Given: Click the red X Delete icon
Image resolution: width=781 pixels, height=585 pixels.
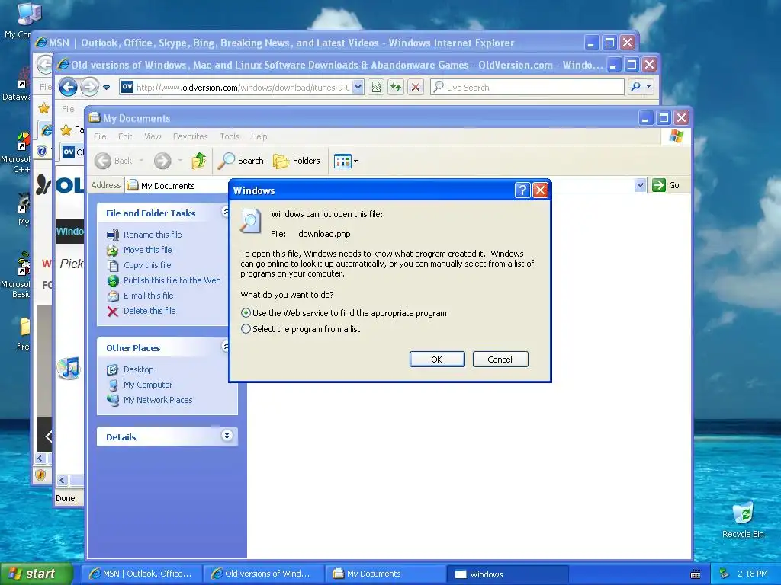Looking at the screenshot, I should pos(113,312).
